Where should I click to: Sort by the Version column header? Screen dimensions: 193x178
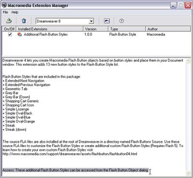point(96,29)
